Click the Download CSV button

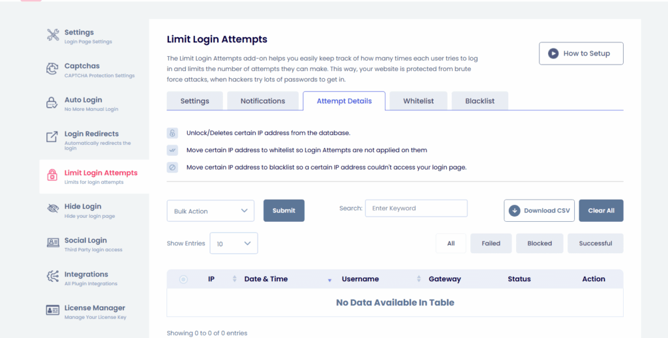[539, 211]
